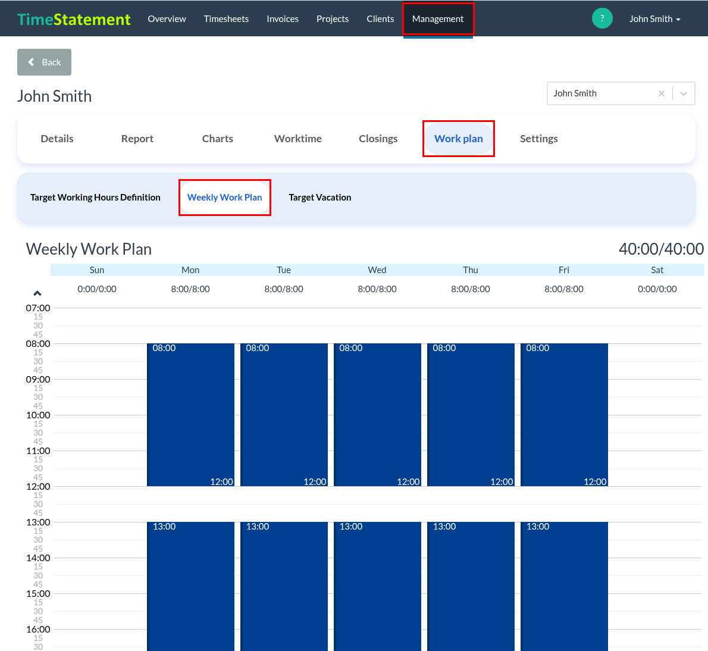
Task: Select Monday morning 08:00–12:00 block
Action: pos(190,415)
